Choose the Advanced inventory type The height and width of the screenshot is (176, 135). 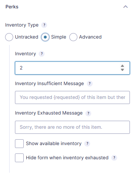(x=73, y=37)
